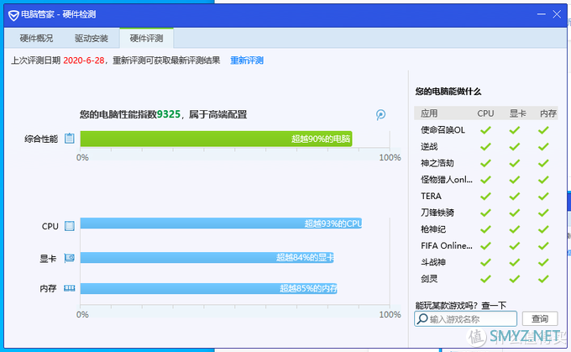Click the last test date 2020-6-28
This screenshot has height=352, width=571.
click(x=84, y=60)
